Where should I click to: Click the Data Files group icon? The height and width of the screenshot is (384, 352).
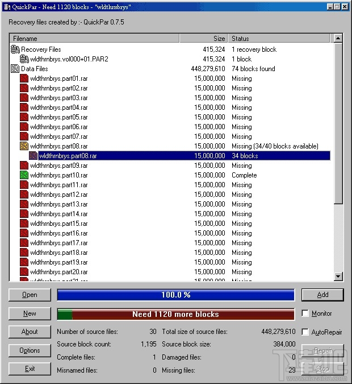tap(15, 69)
